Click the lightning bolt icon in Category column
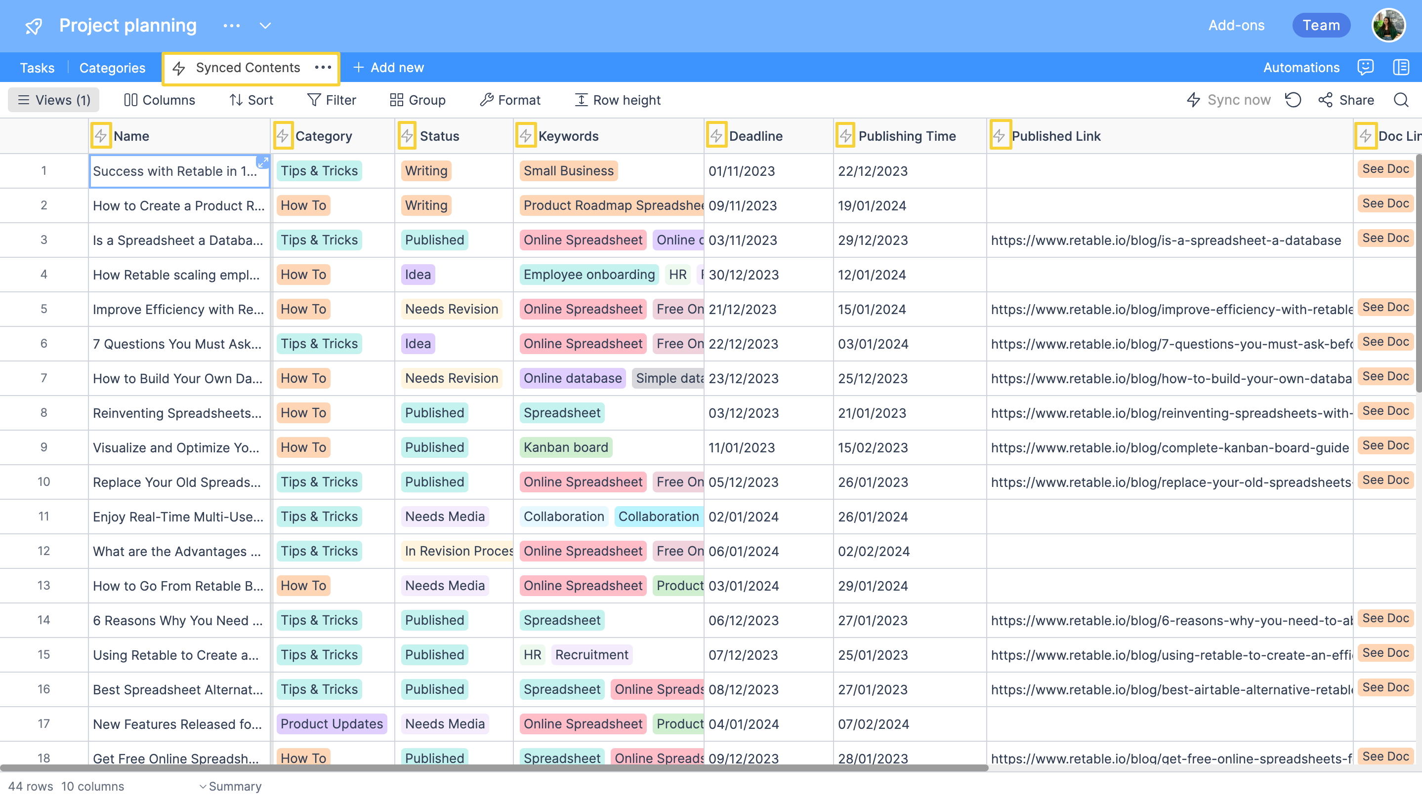Screen dimensions: 1422x800 (x=284, y=136)
